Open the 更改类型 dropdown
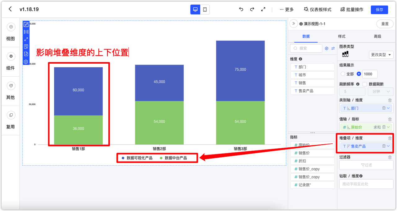This screenshot has width=397, height=211. point(381,55)
